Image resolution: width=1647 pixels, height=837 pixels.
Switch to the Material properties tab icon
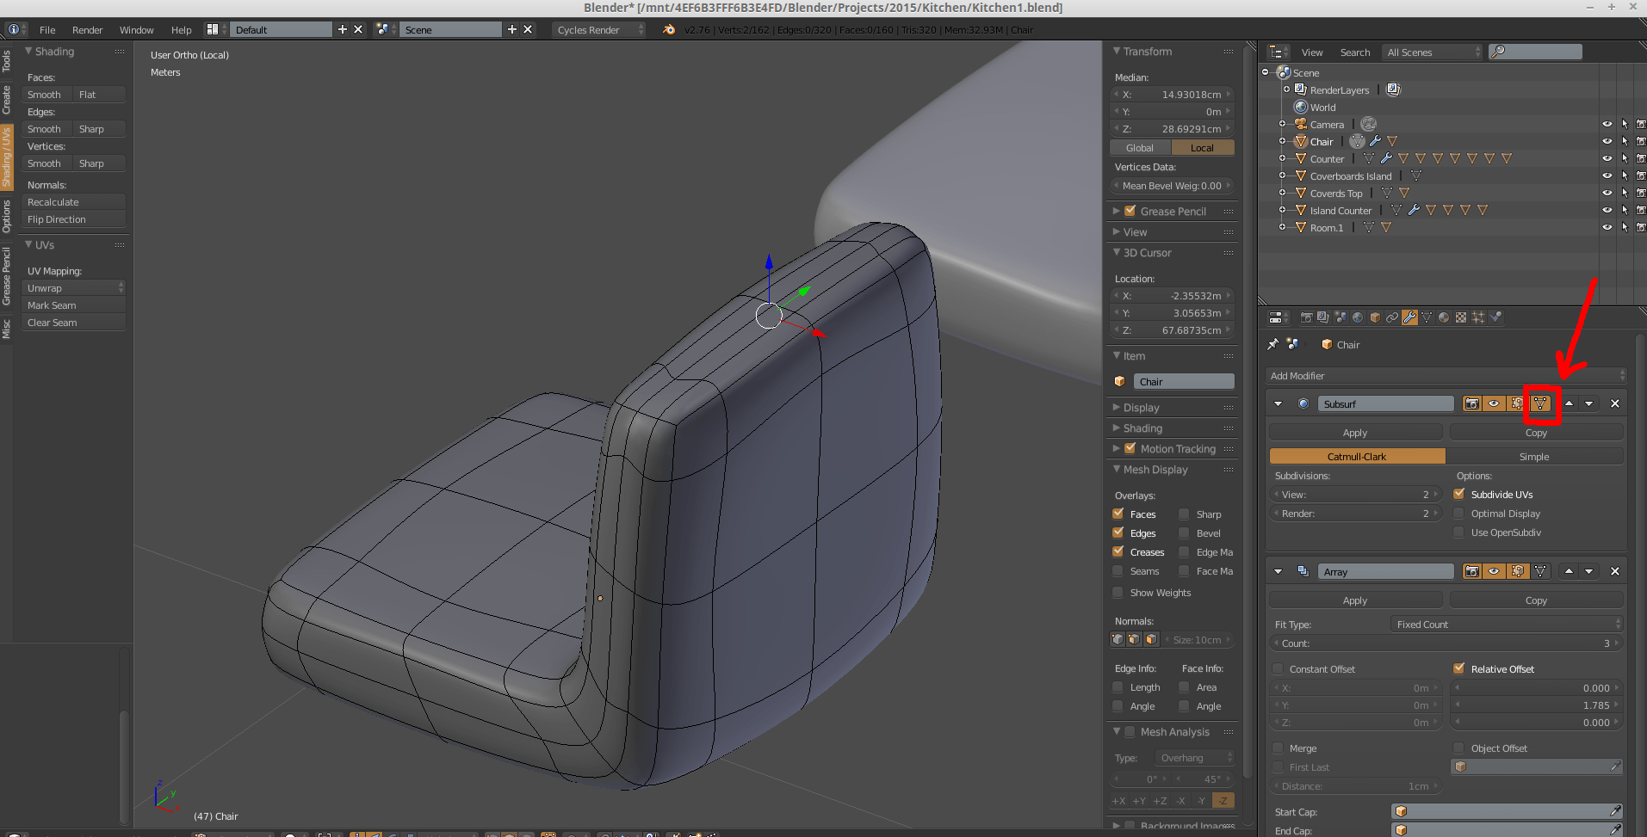pos(1443,317)
